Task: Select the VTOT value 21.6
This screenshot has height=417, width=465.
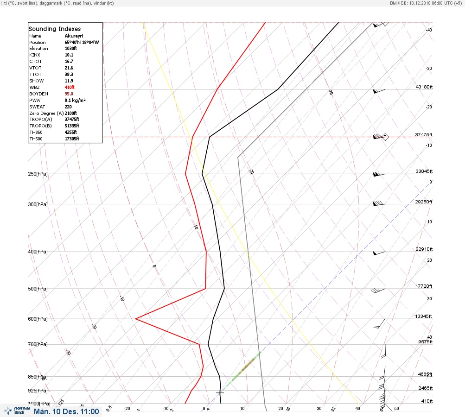Action: pyautogui.click(x=69, y=68)
